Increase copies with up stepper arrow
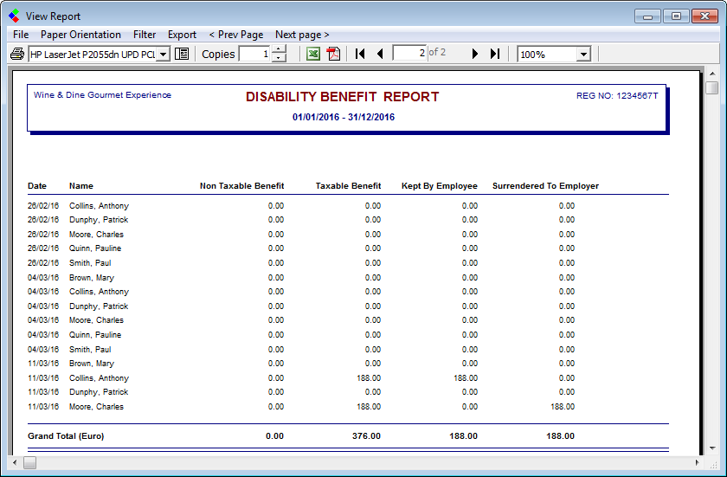Viewport: 727px width, 477px height. coord(279,49)
